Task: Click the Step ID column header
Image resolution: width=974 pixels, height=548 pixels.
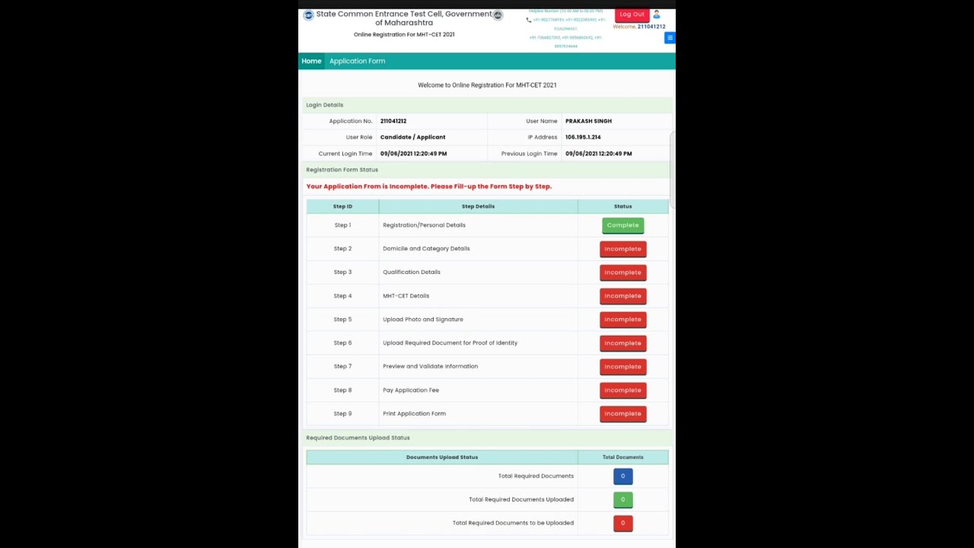Action: (342, 206)
